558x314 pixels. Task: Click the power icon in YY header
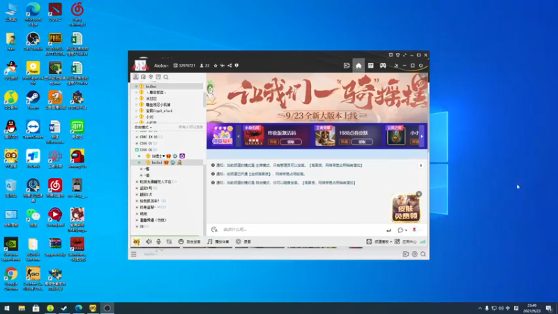point(421,66)
